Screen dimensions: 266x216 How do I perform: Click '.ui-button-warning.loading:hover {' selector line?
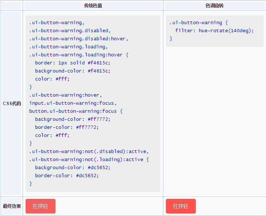(79, 55)
